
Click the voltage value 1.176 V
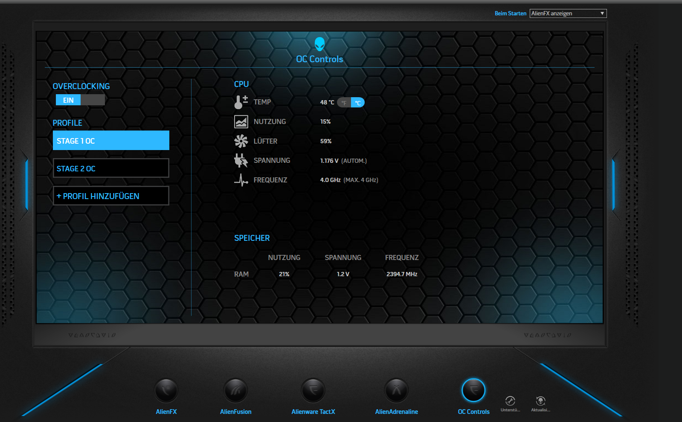(x=329, y=161)
